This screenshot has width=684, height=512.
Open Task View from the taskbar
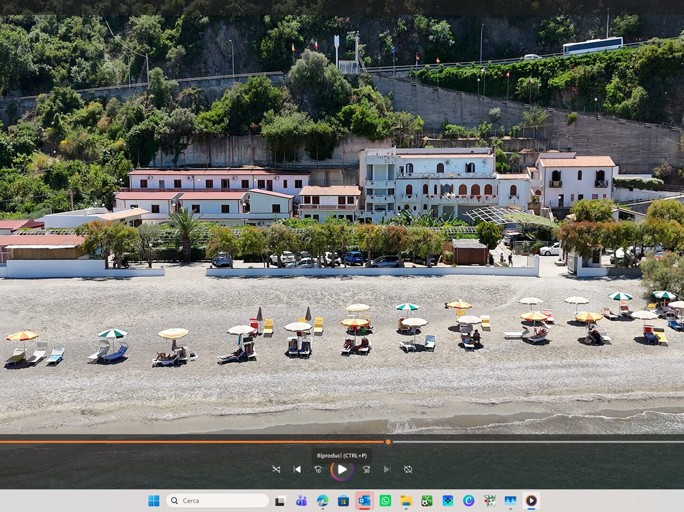click(x=280, y=501)
